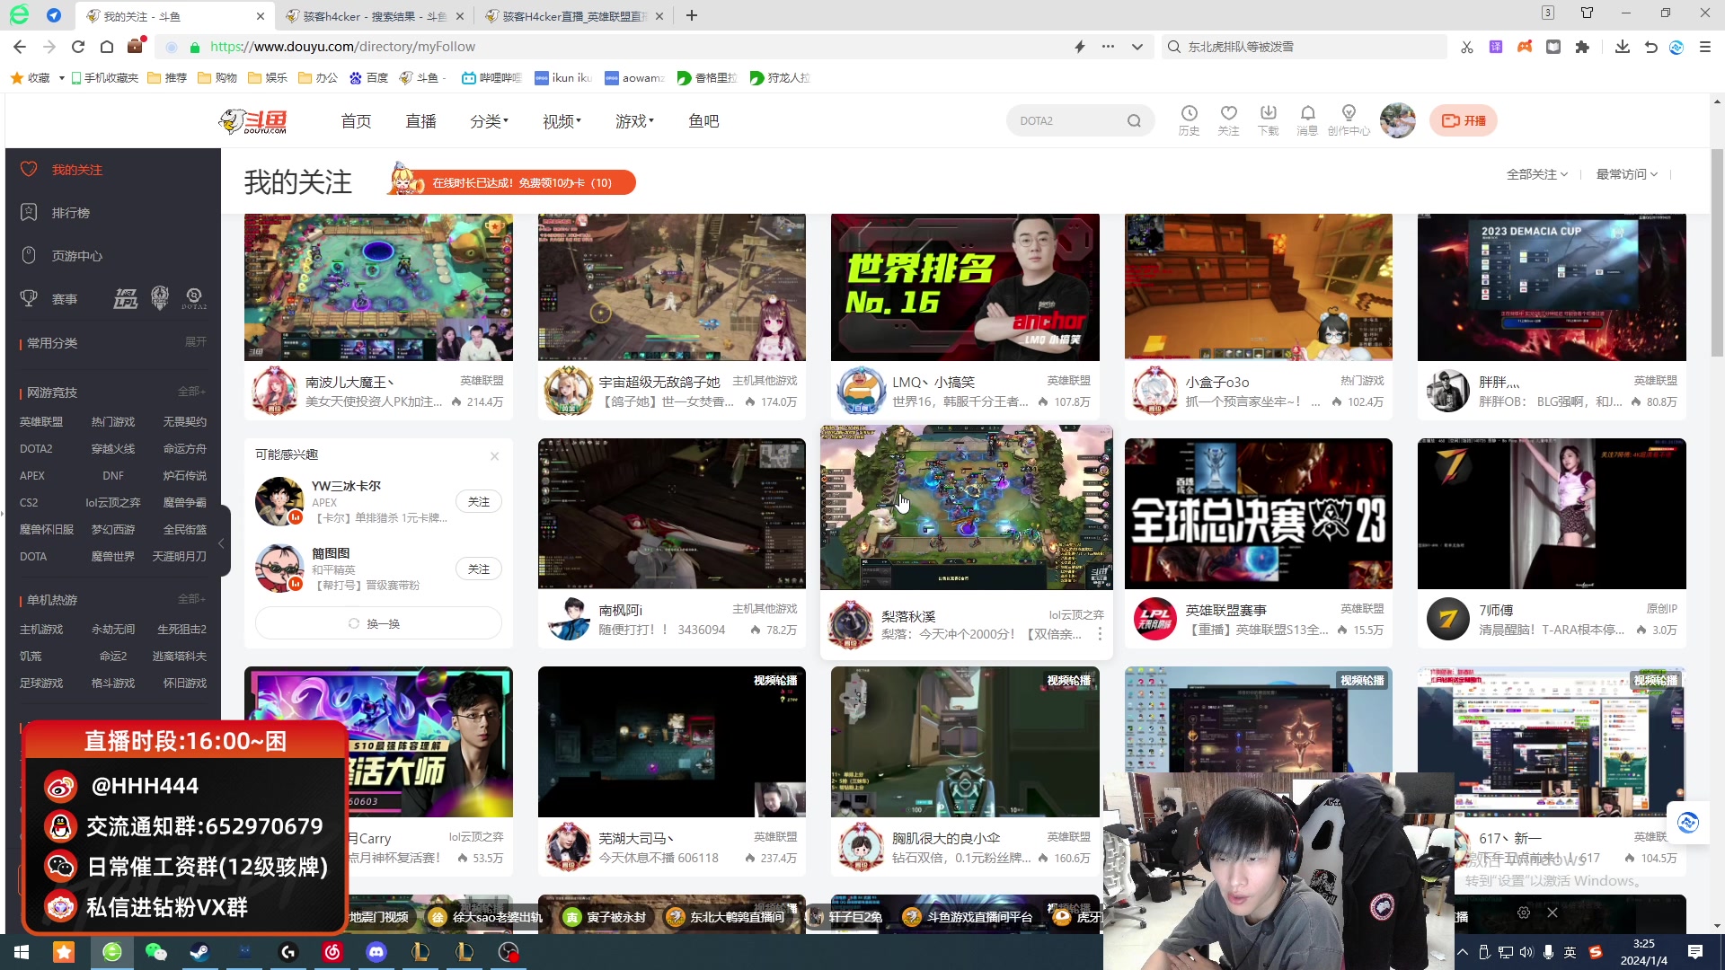Click the DOTA2 search input field

1068,120
